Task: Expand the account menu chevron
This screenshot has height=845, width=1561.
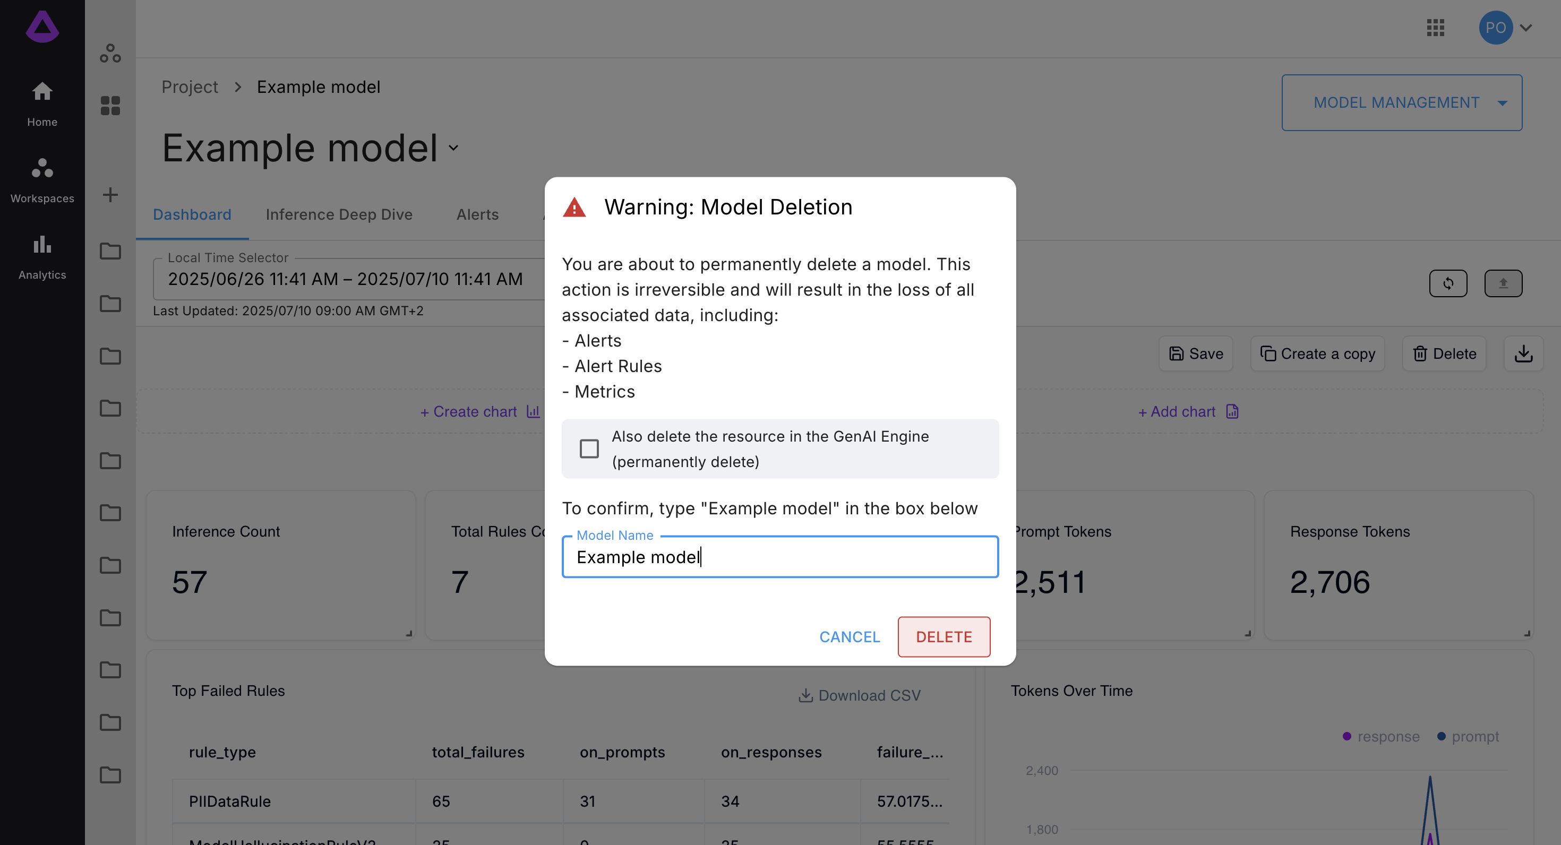Action: click(1526, 28)
